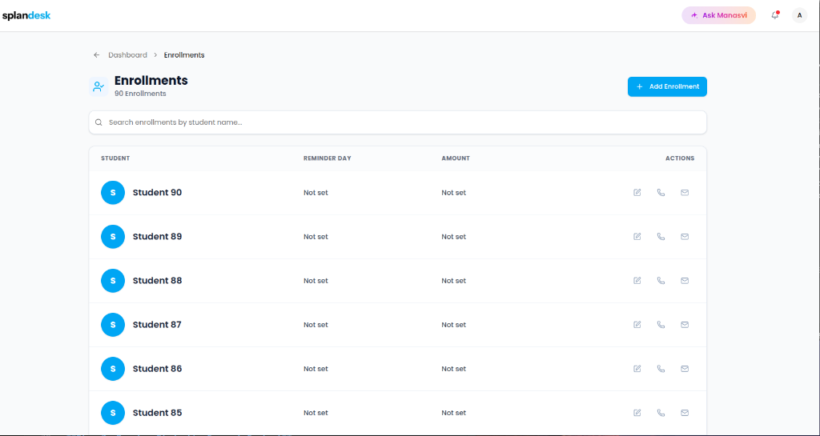Screen dimensions: 820x436
Task: Edit the Student 89 enrollment
Action: click(x=637, y=237)
